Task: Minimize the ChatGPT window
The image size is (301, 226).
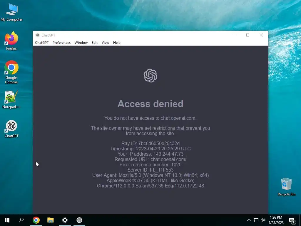Action: 235,35
